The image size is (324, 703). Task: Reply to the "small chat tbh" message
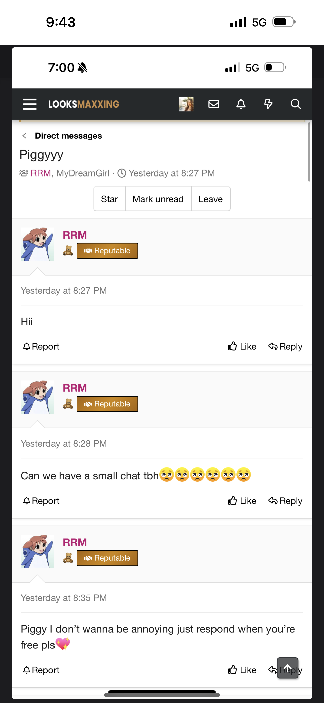[x=285, y=501]
